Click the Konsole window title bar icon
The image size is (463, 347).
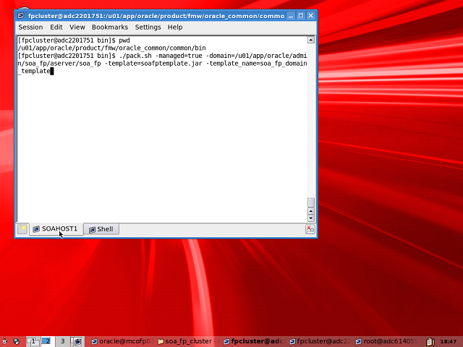tap(21, 15)
